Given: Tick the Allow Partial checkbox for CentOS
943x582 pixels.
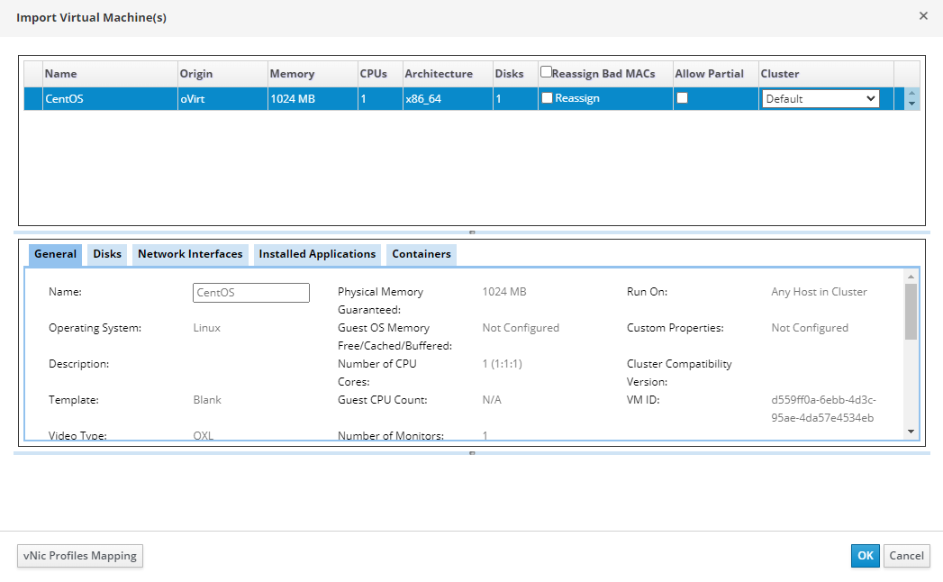Looking at the screenshot, I should pos(682,98).
